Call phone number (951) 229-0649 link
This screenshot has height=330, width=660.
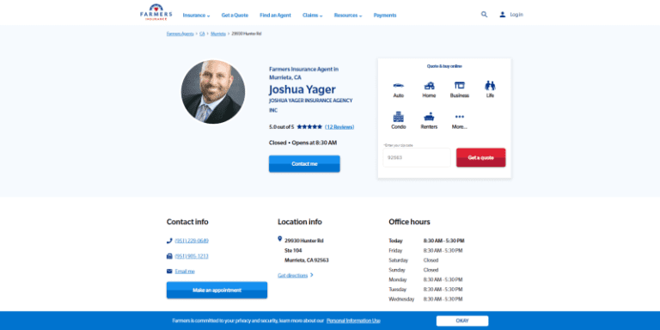point(192,241)
